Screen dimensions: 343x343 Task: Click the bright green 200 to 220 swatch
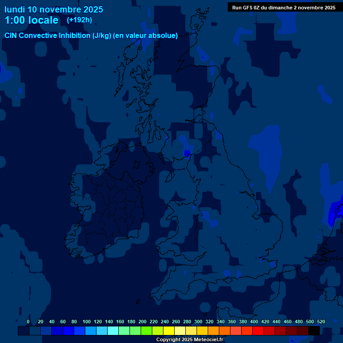[146, 330]
